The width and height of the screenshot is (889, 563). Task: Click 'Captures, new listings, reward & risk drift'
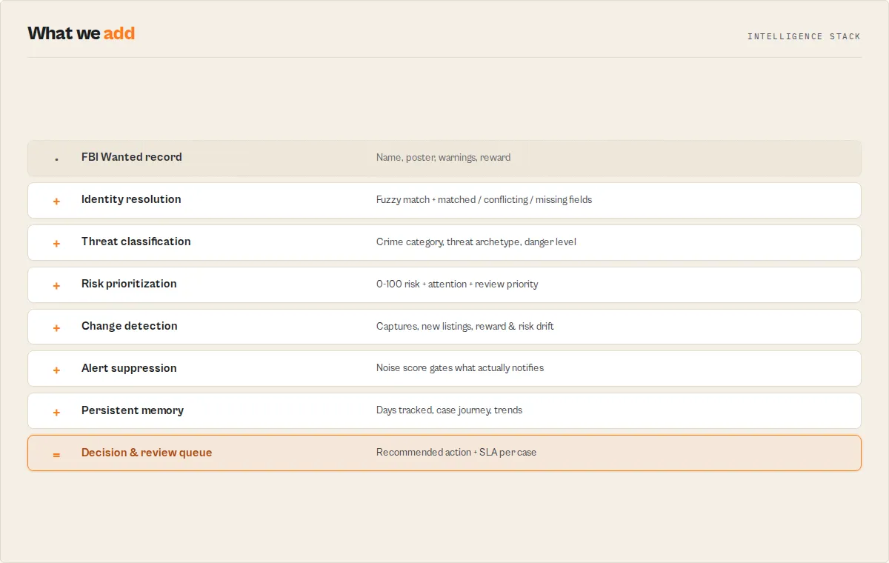point(465,327)
